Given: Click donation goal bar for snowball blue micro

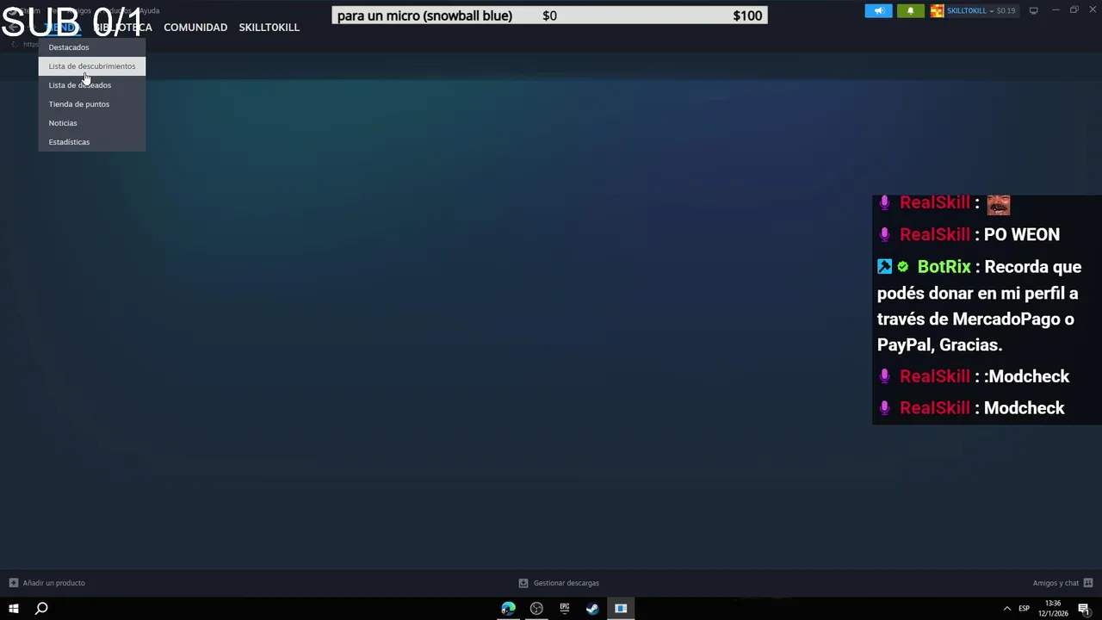Looking at the screenshot, I should click(x=549, y=15).
